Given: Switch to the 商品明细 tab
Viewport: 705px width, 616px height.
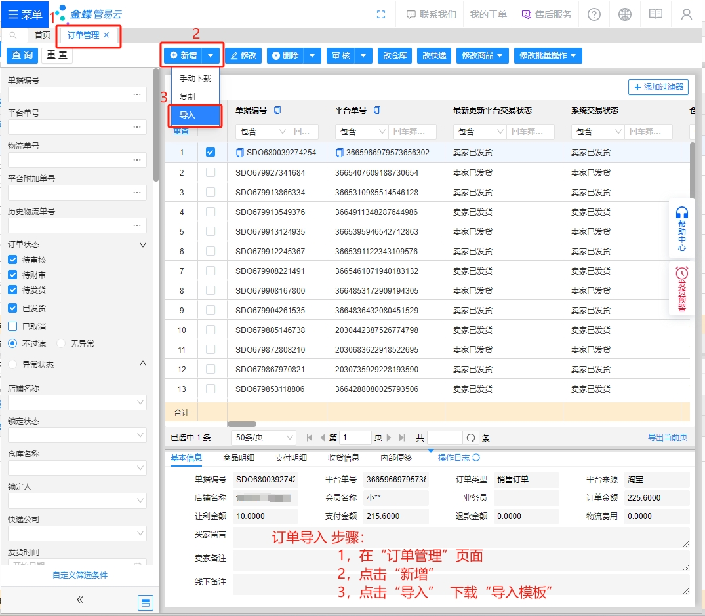Looking at the screenshot, I should pos(239,458).
